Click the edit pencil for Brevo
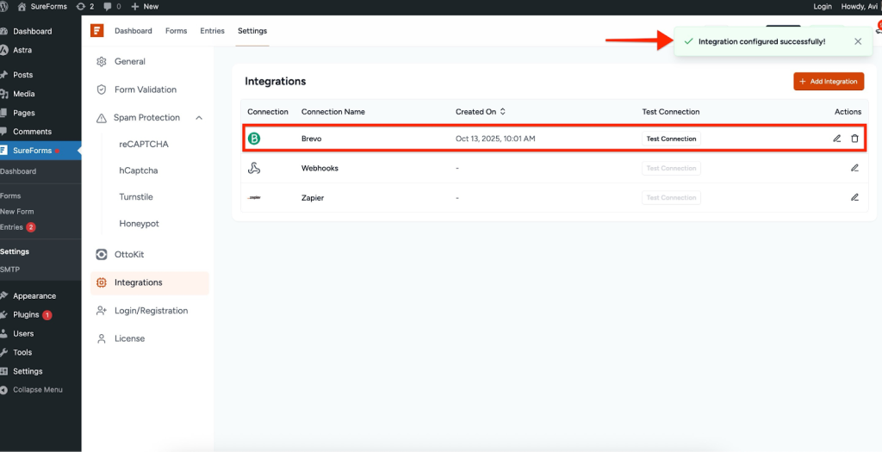 tap(836, 139)
